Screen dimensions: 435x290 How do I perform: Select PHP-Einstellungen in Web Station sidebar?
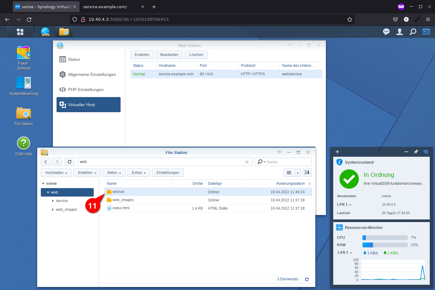pyautogui.click(x=86, y=90)
